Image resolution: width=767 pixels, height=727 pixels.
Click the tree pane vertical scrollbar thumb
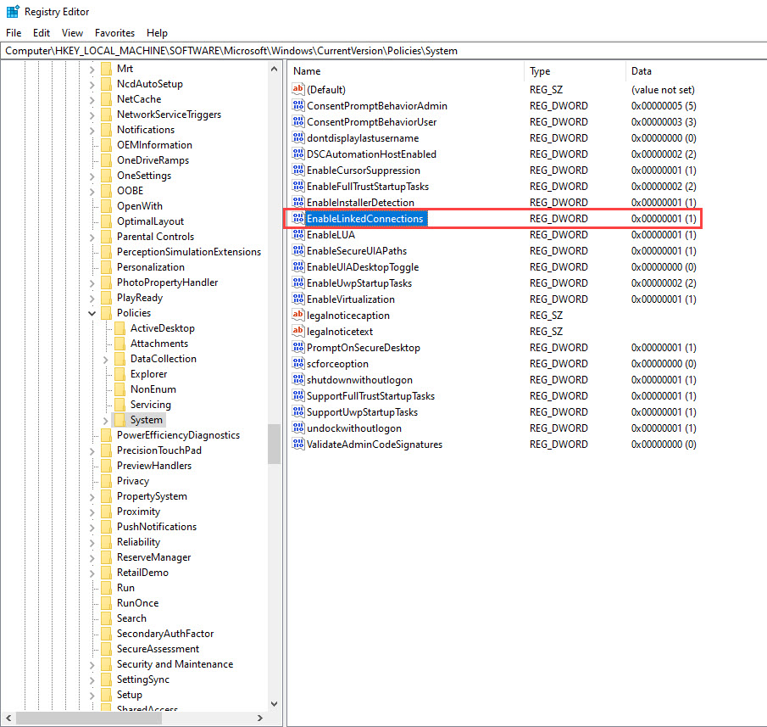(x=274, y=444)
